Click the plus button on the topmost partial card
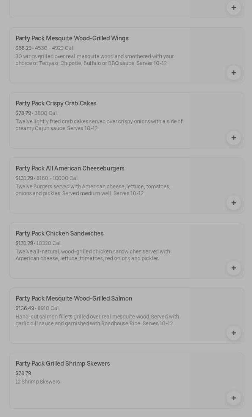Image resolution: width=252 pixels, height=417 pixels. click(x=233, y=8)
